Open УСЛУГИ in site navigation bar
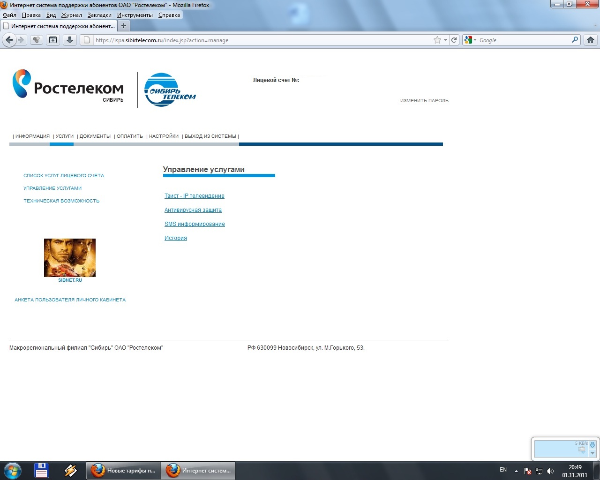Image resolution: width=600 pixels, height=480 pixels. click(65, 136)
